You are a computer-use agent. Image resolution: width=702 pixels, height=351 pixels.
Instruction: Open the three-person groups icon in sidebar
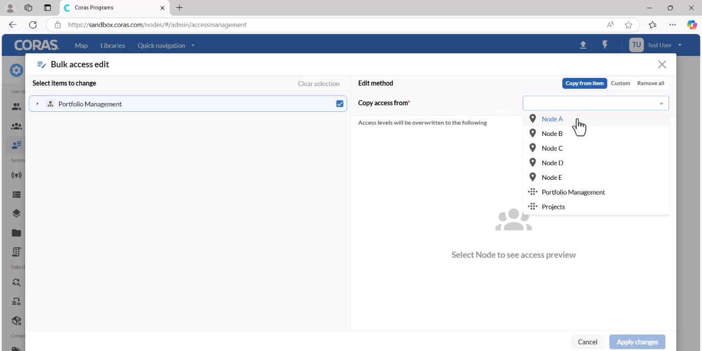coord(16,126)
